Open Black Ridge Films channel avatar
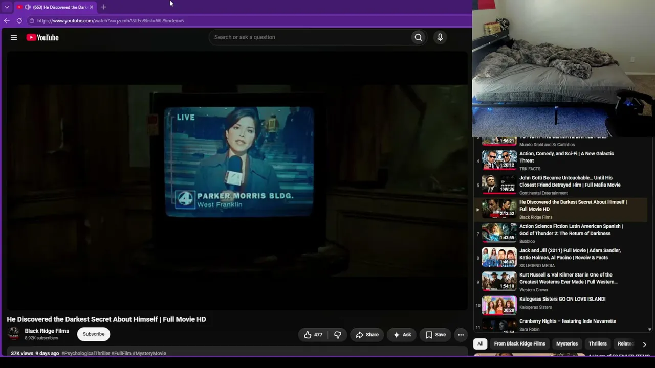This screenshot has height=368, width=655. pos(14,334)
